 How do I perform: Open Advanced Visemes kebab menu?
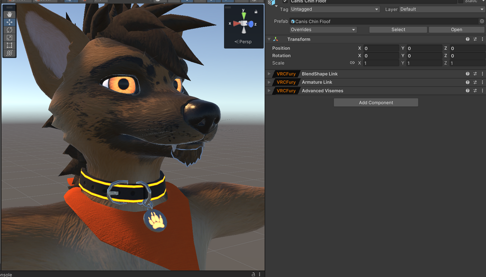[x=482, y=90]
